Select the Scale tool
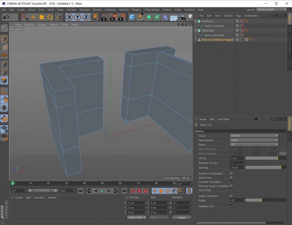 tap(42, 17)
